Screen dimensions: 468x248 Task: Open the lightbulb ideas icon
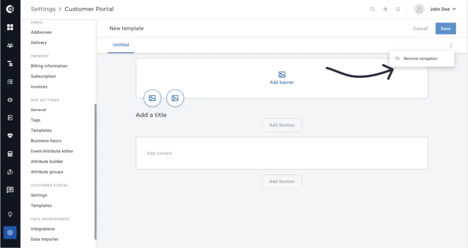click(x=10, y=214)
